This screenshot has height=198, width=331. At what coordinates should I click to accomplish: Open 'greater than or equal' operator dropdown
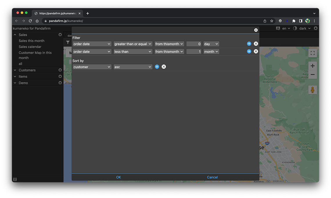(x=133, y=44)
